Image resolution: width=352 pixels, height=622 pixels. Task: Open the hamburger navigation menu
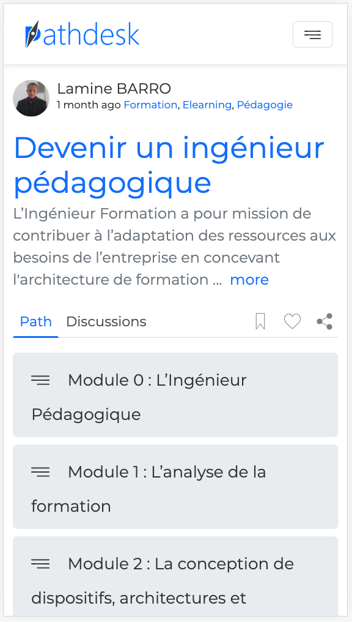coord(312,34)
